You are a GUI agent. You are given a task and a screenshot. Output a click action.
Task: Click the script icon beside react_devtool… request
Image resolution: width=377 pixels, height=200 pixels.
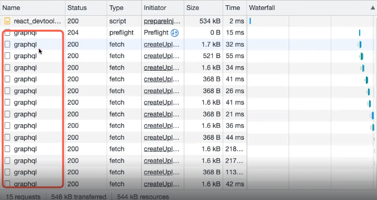point(7,21)
